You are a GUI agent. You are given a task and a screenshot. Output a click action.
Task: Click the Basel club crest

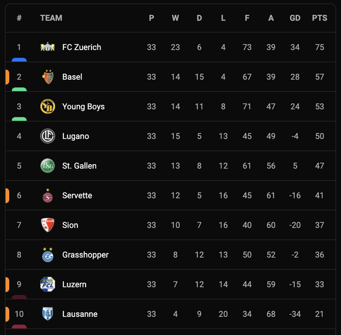47,77
